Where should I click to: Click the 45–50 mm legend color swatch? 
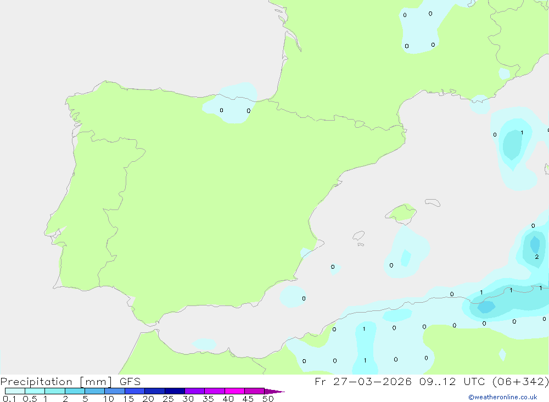pyautogui.click(x=254, y=391)
